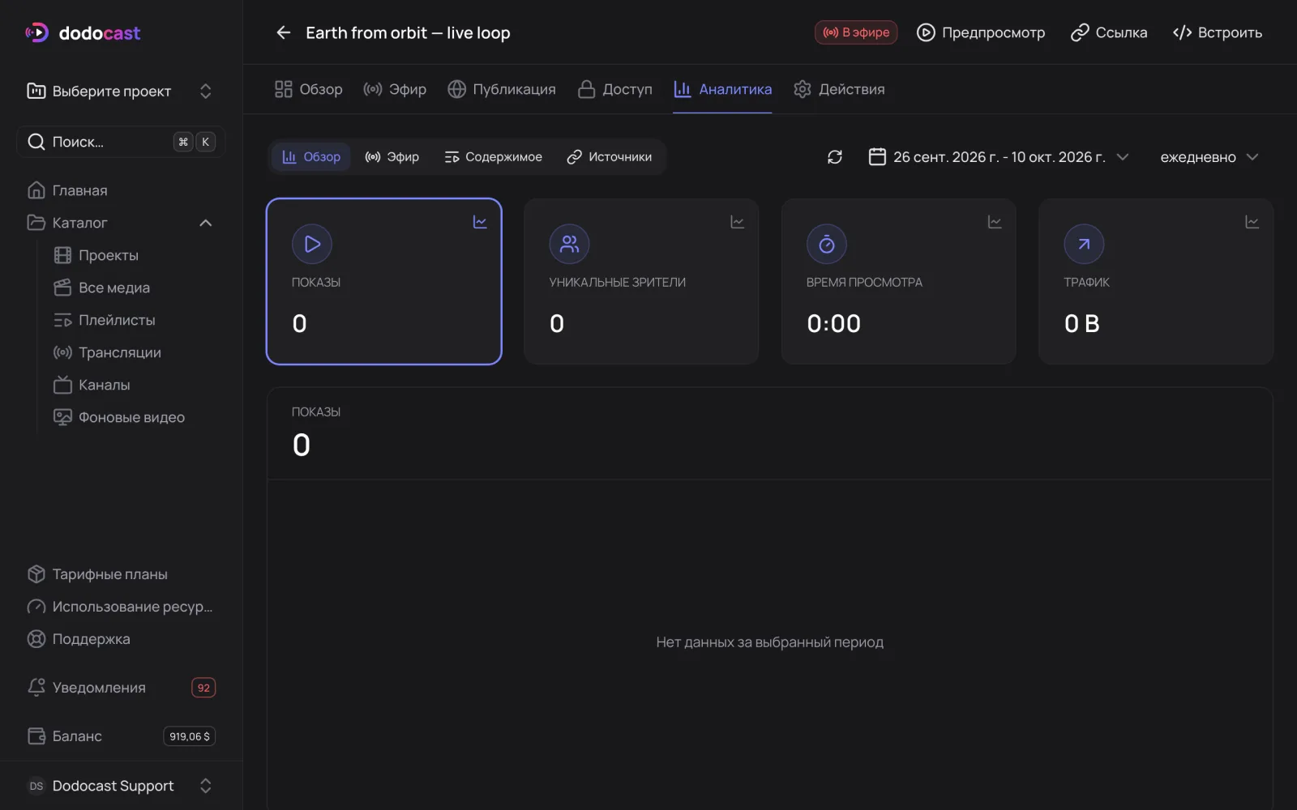
Task: Select the Содержимое analytics sub-tab
Action: tap(493, 157)
